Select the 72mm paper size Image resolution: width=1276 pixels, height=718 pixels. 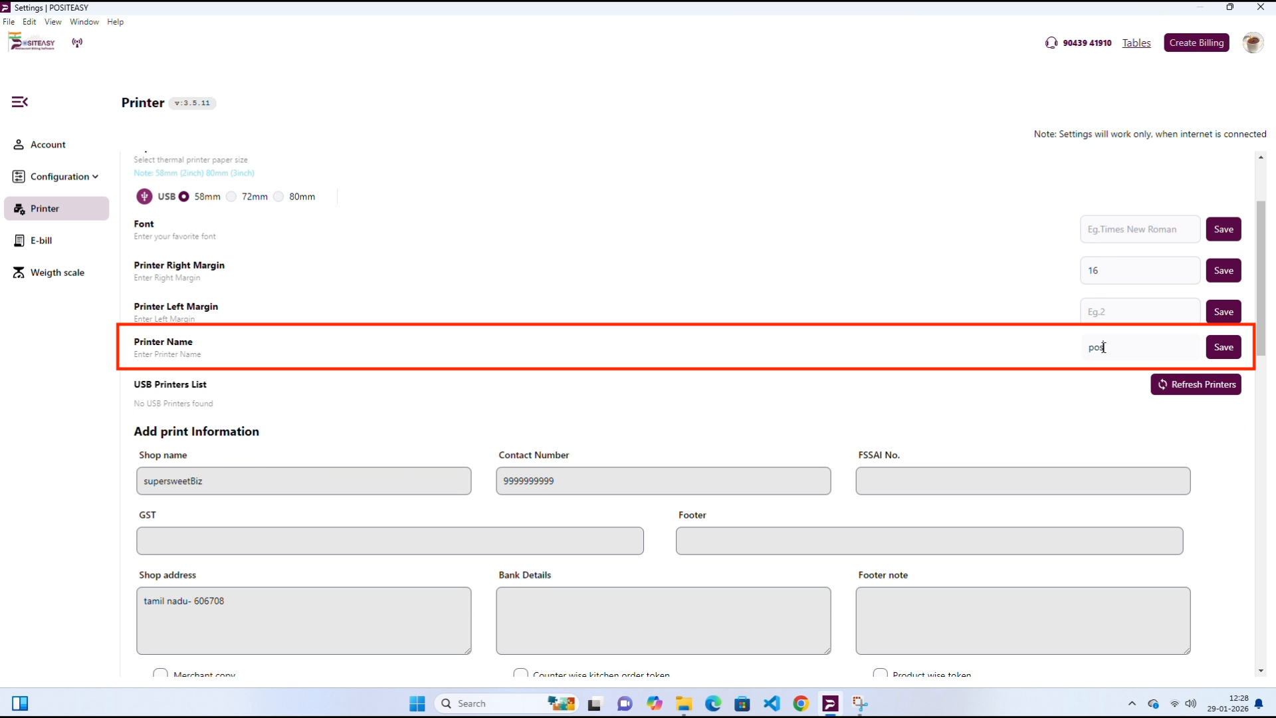(231, 197)
